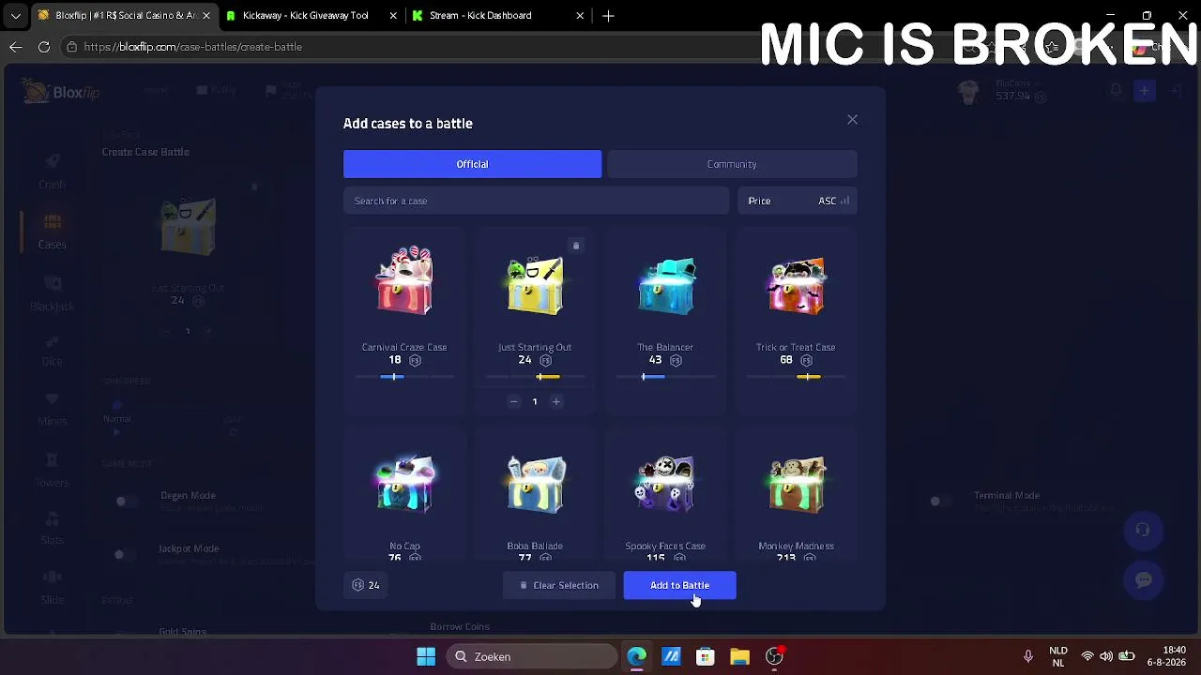This screenshot has height=675, width=1201.
Task: Open the Windows Start menu
Action: click(426, 656)
